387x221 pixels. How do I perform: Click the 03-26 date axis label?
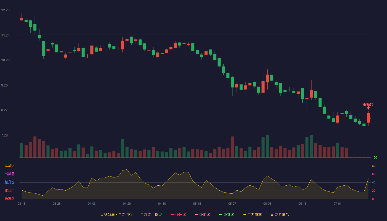tap(57, 204)
